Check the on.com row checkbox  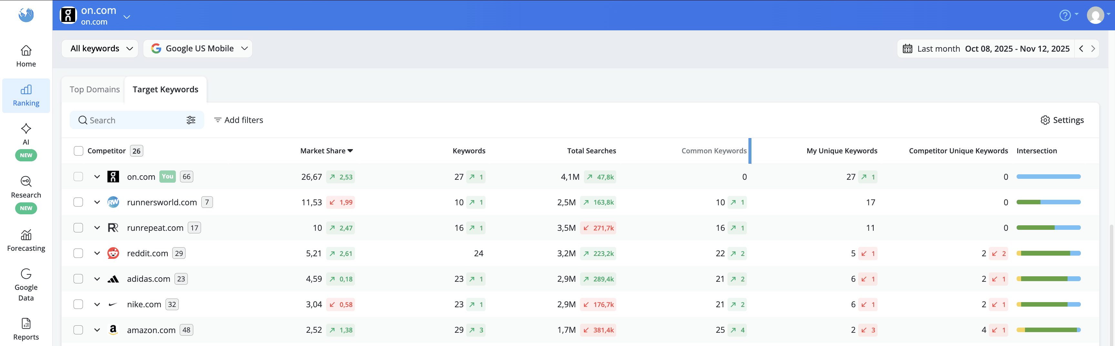pyautogui.click(x=78, y=176)
